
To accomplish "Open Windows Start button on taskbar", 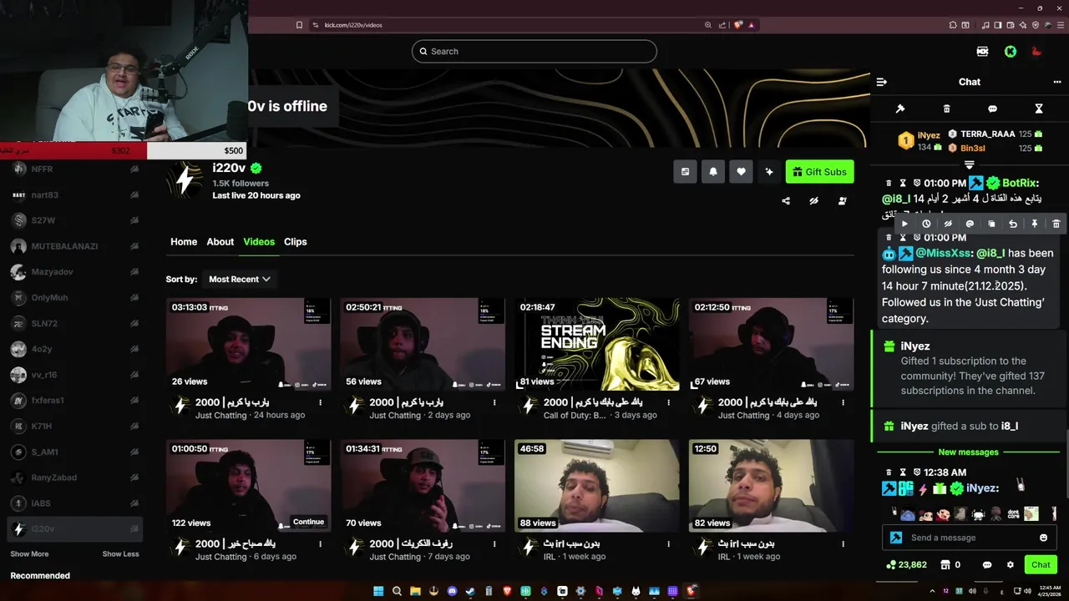I will (x=378, y=591).
